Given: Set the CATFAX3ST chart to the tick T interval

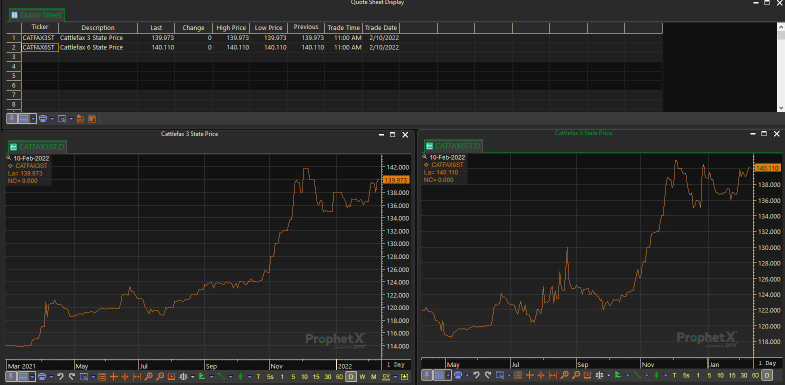Looking at the screenshot, I should tap(258, 376).
